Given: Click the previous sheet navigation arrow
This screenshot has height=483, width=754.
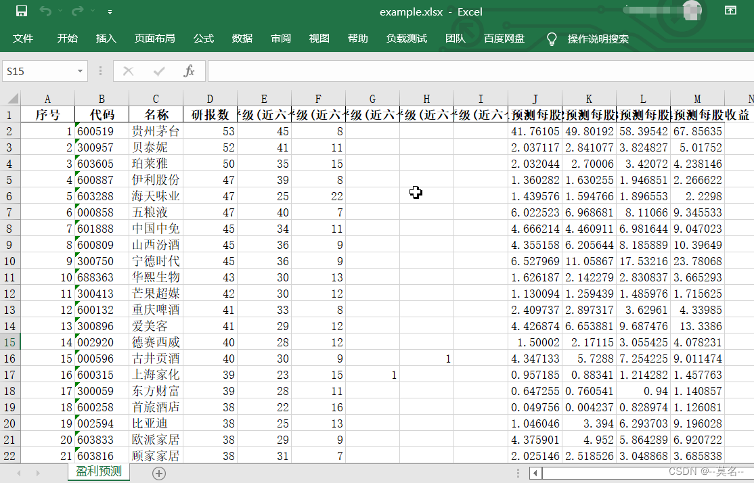Looking at the screenshot, I should click(x=19, y=474).
